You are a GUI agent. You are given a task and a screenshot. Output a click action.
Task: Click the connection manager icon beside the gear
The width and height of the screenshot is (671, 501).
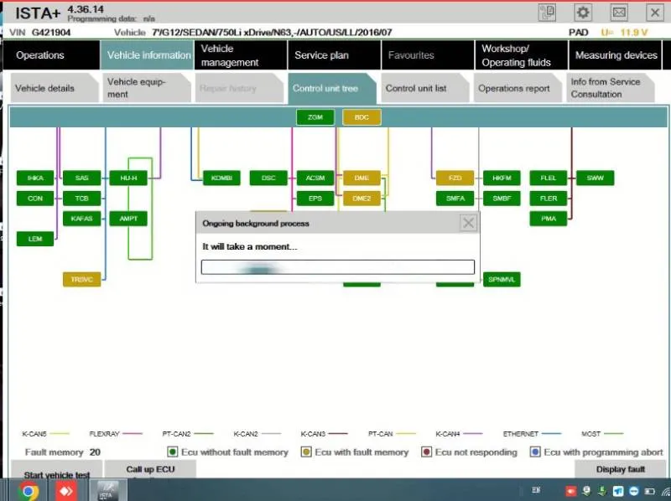[549, 12]
